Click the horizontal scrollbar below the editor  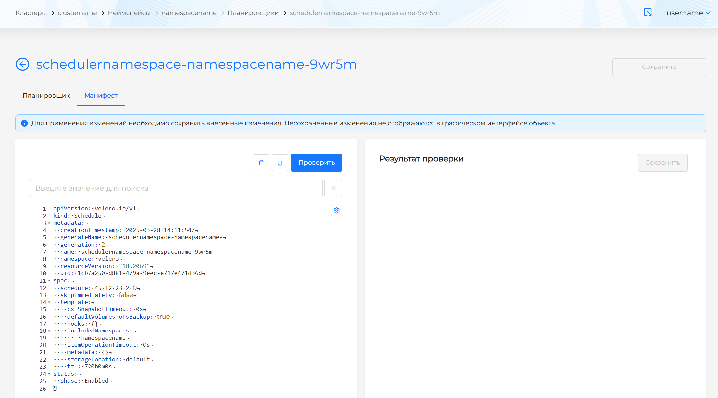pyautogui.click(x=186, y=395)
